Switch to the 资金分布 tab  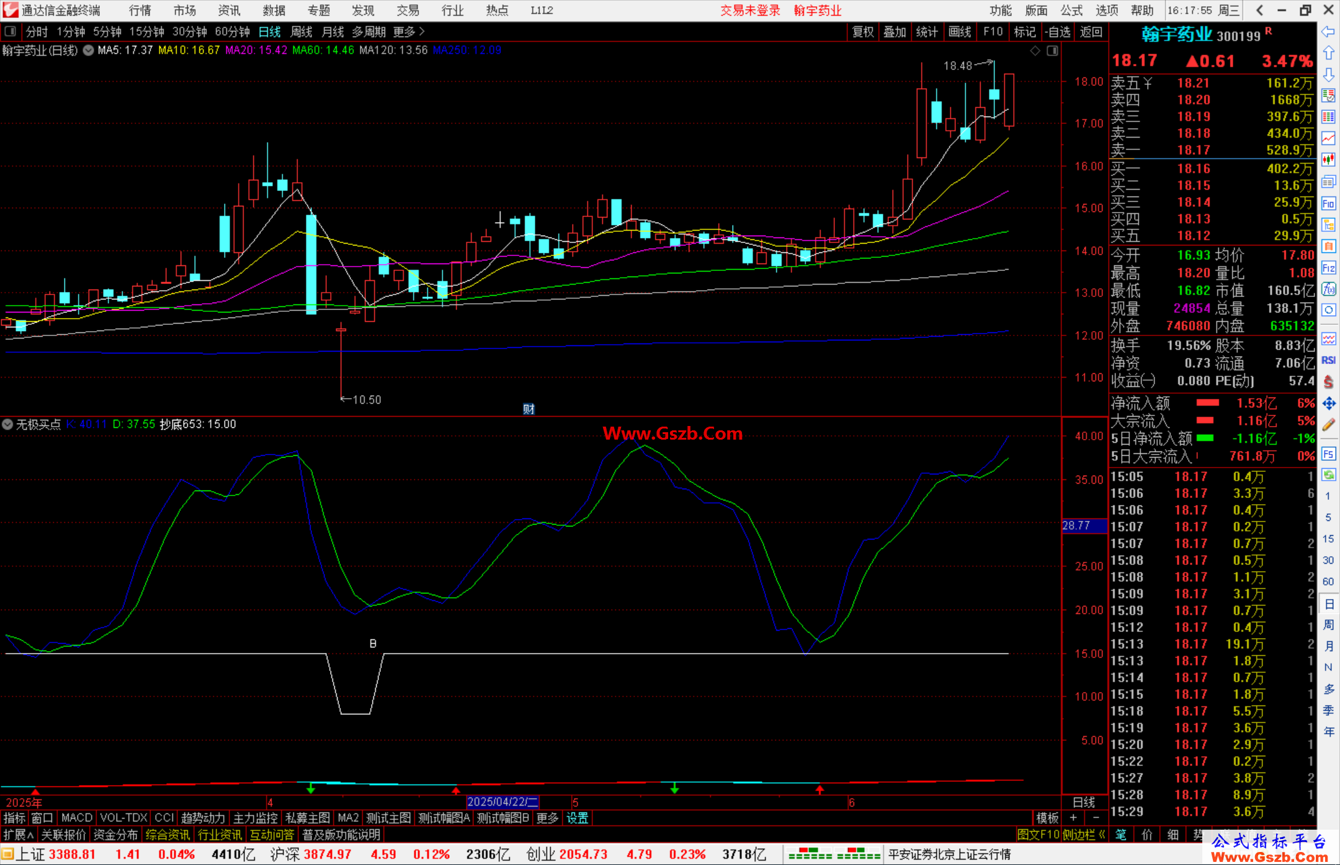(x=115, y=835)
